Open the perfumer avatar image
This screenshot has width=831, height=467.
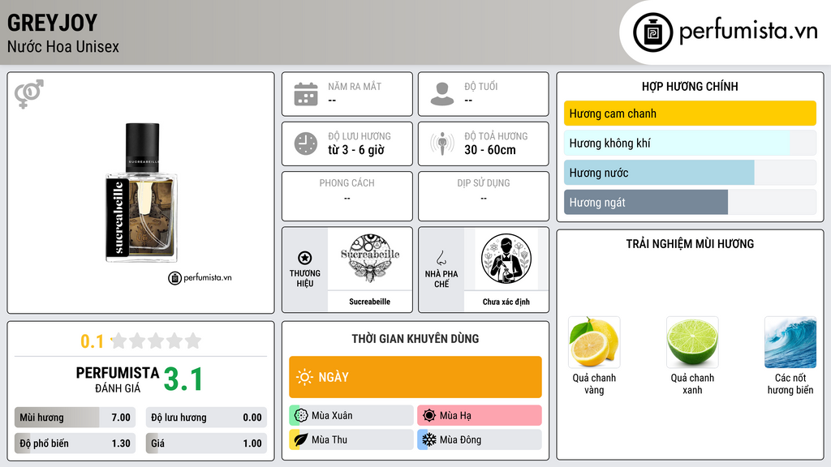coord(506,259)
